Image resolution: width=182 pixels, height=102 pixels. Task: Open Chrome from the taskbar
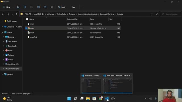pos(100,99)
